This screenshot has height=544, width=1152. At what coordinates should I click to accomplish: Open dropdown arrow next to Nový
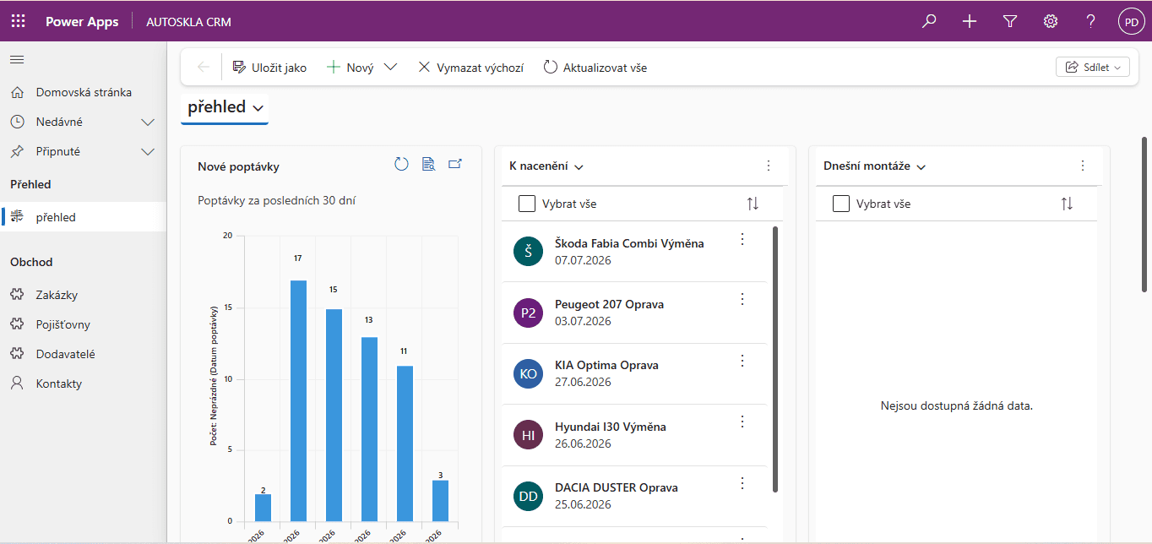[x=390, y=68]
